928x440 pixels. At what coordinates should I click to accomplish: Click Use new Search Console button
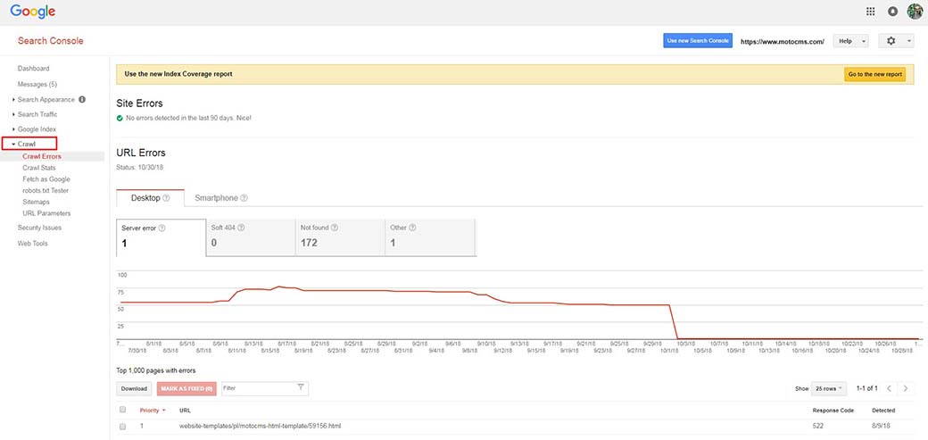coord(697,41)
